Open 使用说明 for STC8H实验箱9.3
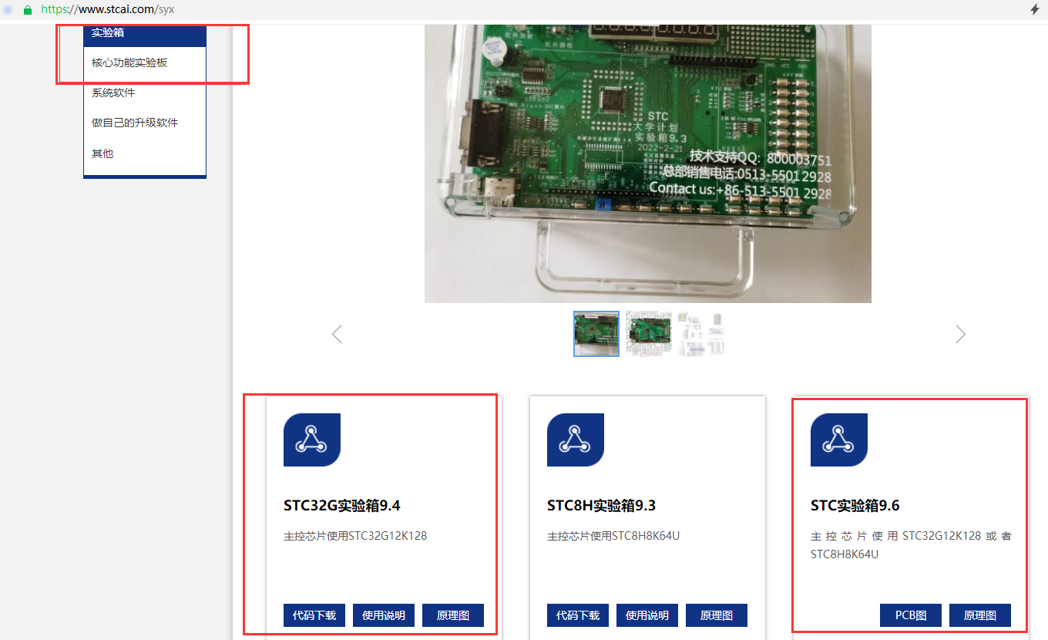This screenshot has width=1048, height=640. (x=647, y=615)
